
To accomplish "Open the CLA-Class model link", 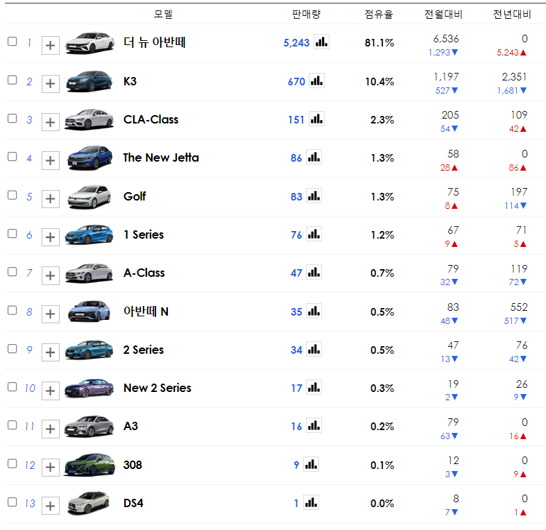I will pyautogui.click(x=151, y=119).
